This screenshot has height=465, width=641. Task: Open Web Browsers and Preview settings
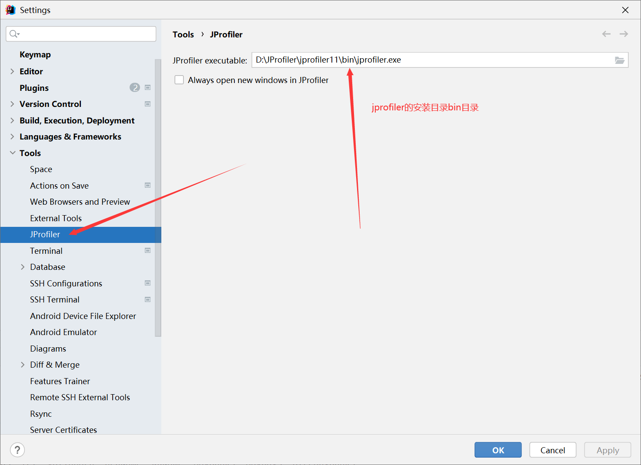tap(80, 202)
